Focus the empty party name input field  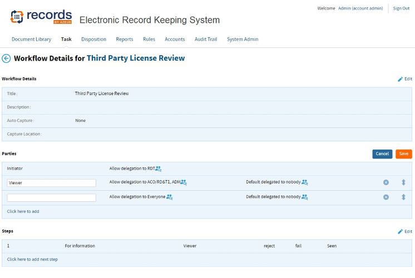(x=52, y=197)
